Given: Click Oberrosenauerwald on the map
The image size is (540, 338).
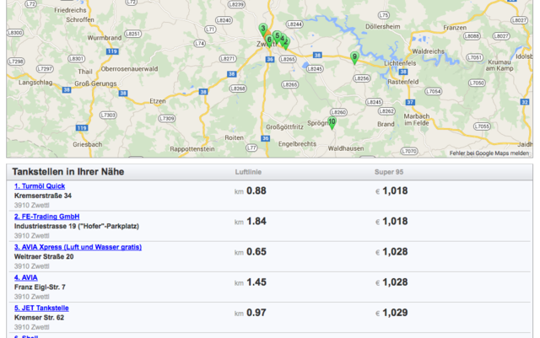Looking at the screenshot, I should [x=129, y=69].
